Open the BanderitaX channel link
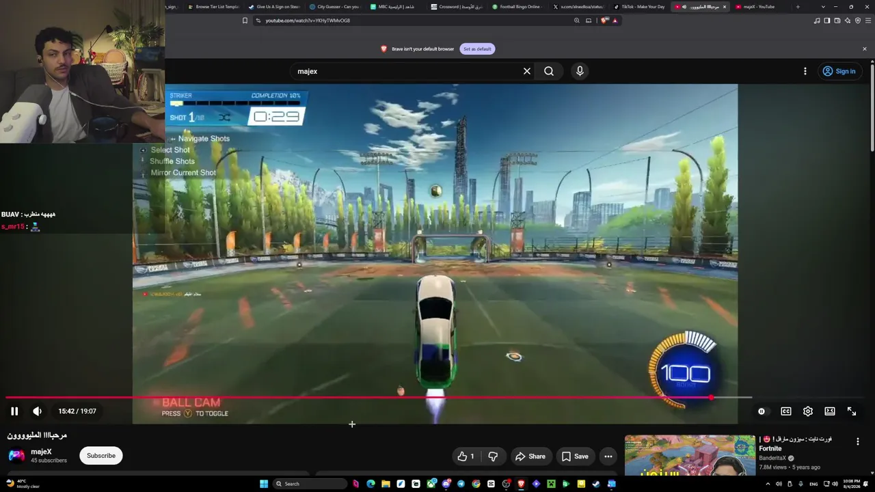Image resolution: width=875 pixels, height=492 pixels. (x=772, y=459)
